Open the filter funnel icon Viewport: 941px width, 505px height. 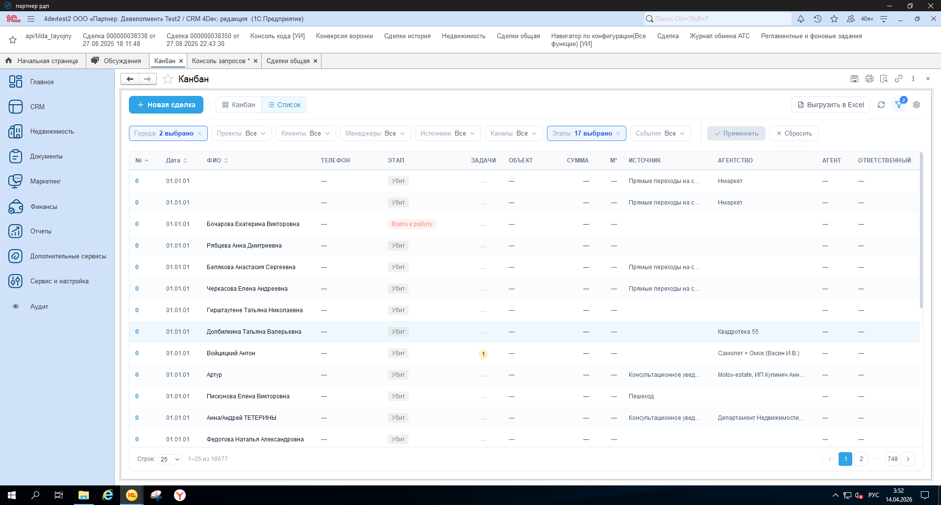899,105
